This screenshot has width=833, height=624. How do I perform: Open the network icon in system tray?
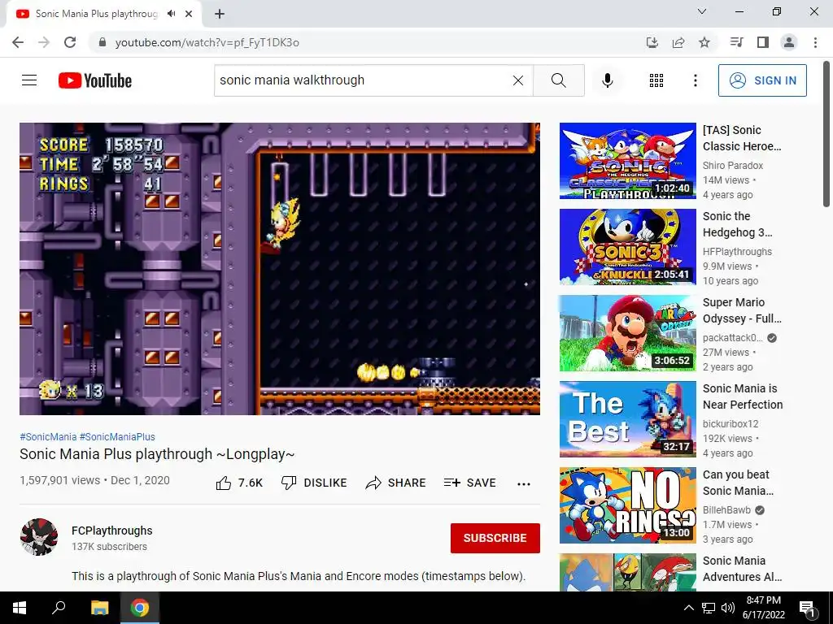[x=709, y=608]
